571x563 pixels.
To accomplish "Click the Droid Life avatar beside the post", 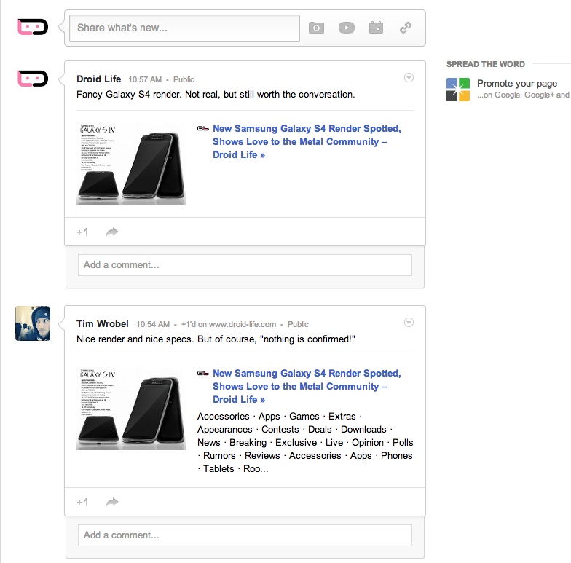I will 33,78.
